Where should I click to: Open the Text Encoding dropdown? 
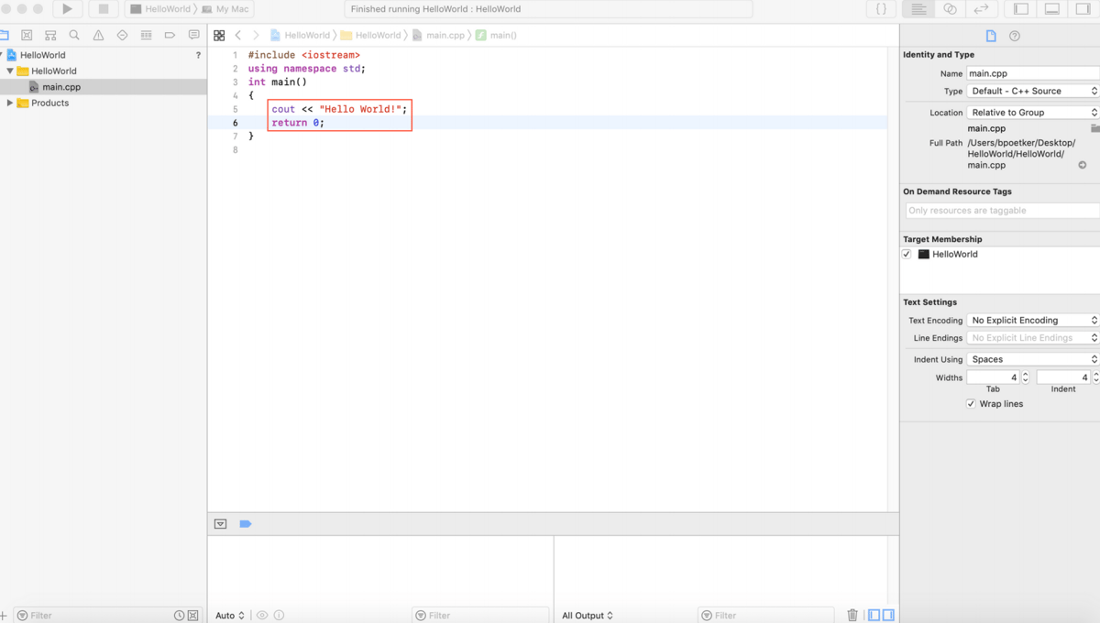pos(1032,320)
